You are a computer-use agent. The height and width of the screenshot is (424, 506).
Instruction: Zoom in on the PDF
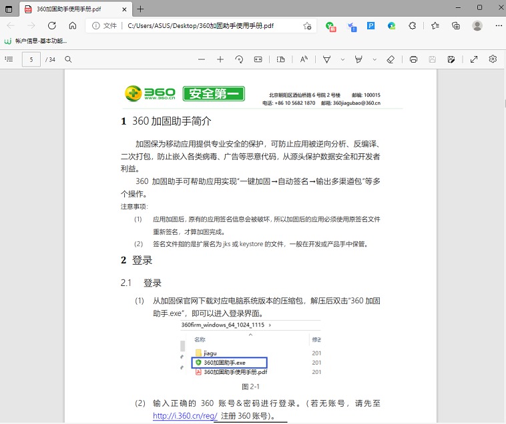[x=220, y=59]
